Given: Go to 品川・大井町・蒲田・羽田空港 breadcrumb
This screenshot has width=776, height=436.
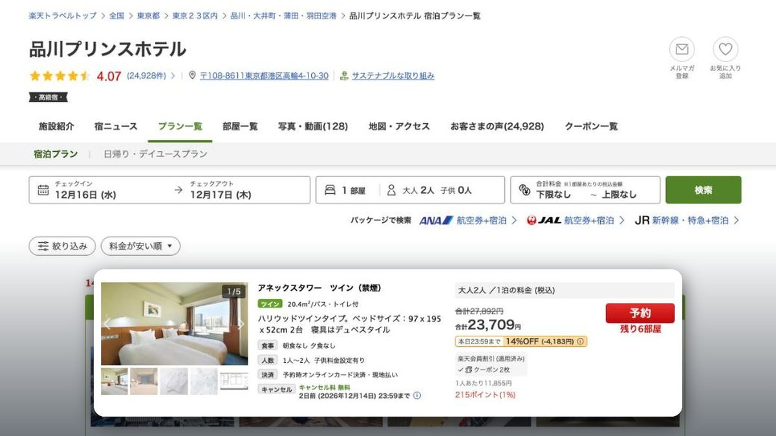Looking at the screenshot, I should (283, 16).
